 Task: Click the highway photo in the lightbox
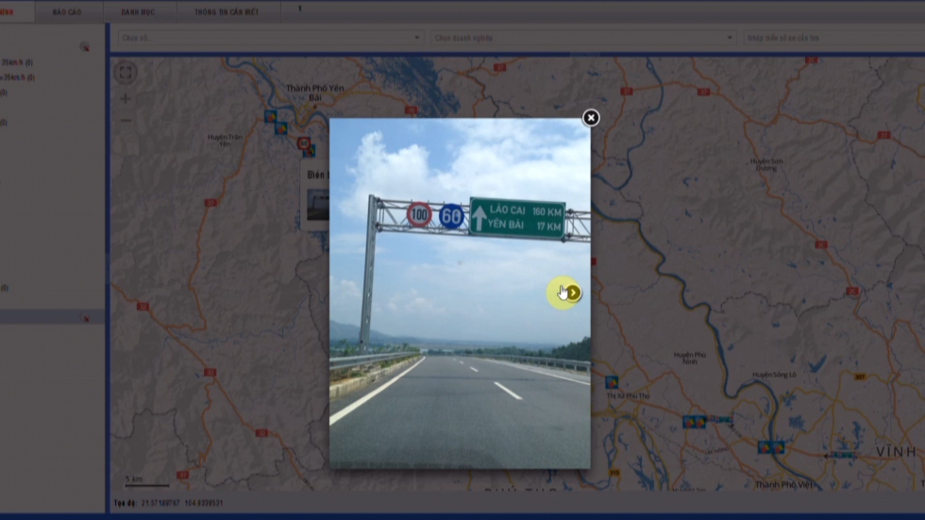(x=460, y=294)
